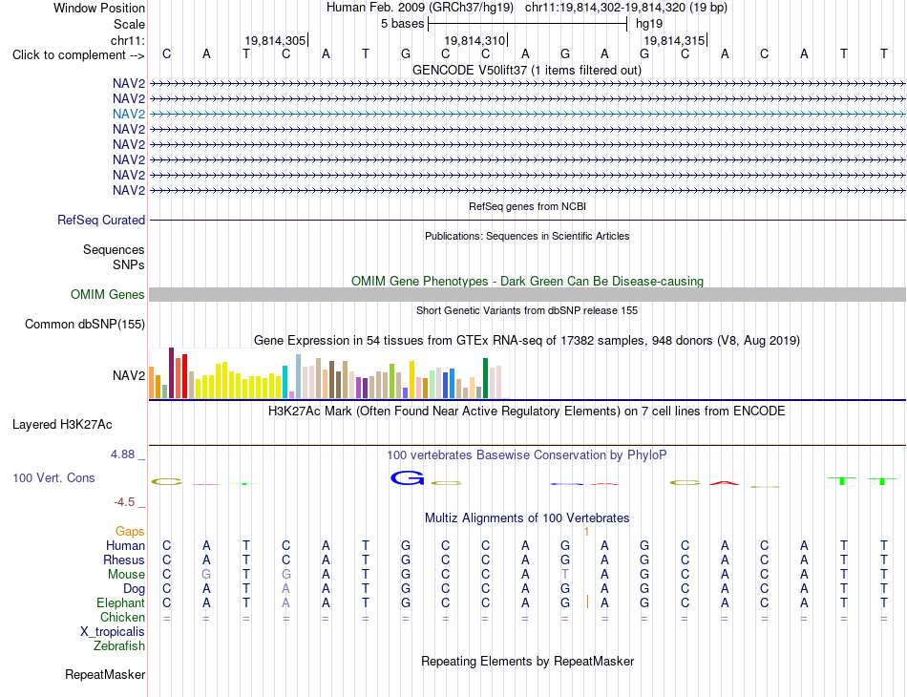Select the Dog species label
Screen dimensions: 907x697
(134, 589)
